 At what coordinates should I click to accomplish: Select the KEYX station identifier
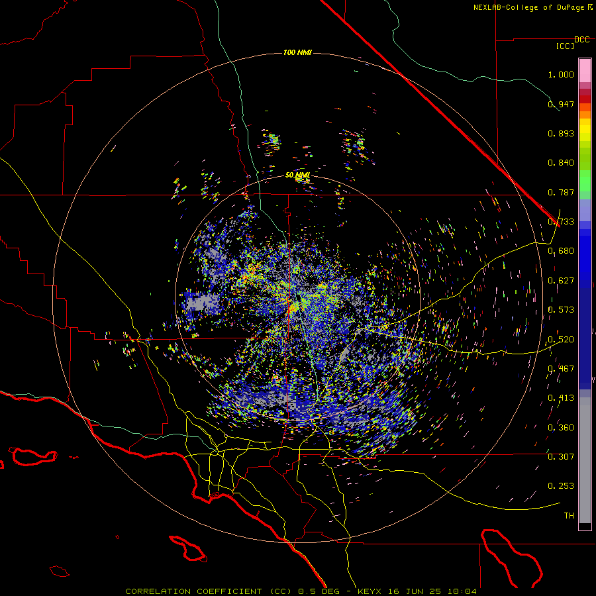coord(371,591)
